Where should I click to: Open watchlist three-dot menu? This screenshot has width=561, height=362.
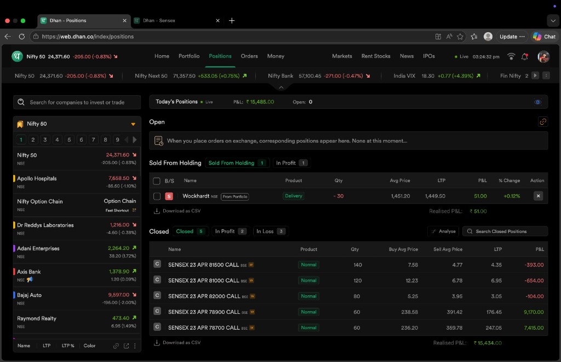tap(135, 346)
